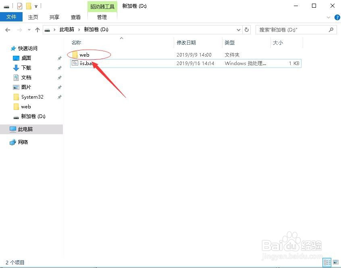
Task: Click the up one level arrow
Action: coord(37,30)
